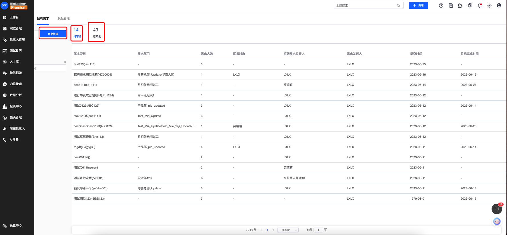Select the 14 待审批 tab
Screen dimensions: 507x235
point(77,33)
